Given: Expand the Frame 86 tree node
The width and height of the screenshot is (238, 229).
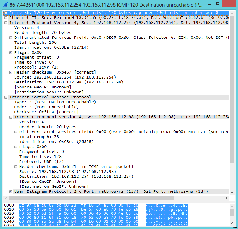Looking at the screenshot, I should click(6, 13).
